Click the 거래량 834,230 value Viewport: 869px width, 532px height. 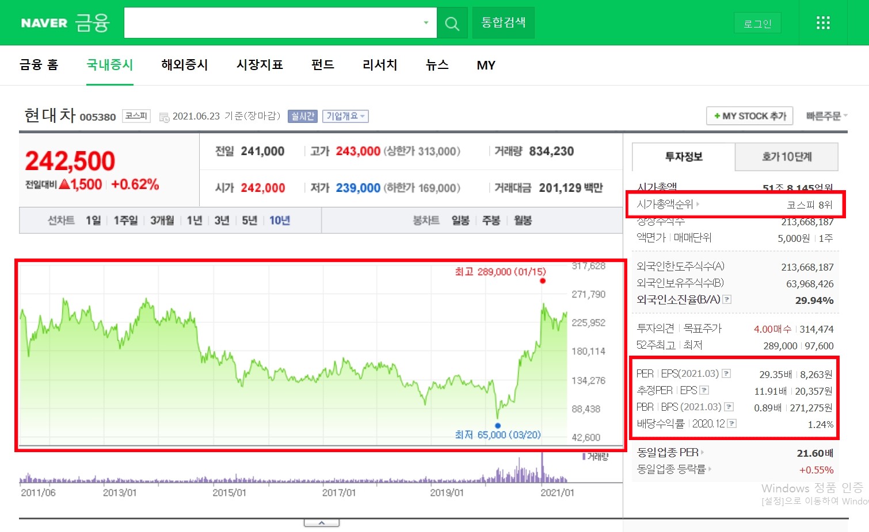[x=551, y=151]
